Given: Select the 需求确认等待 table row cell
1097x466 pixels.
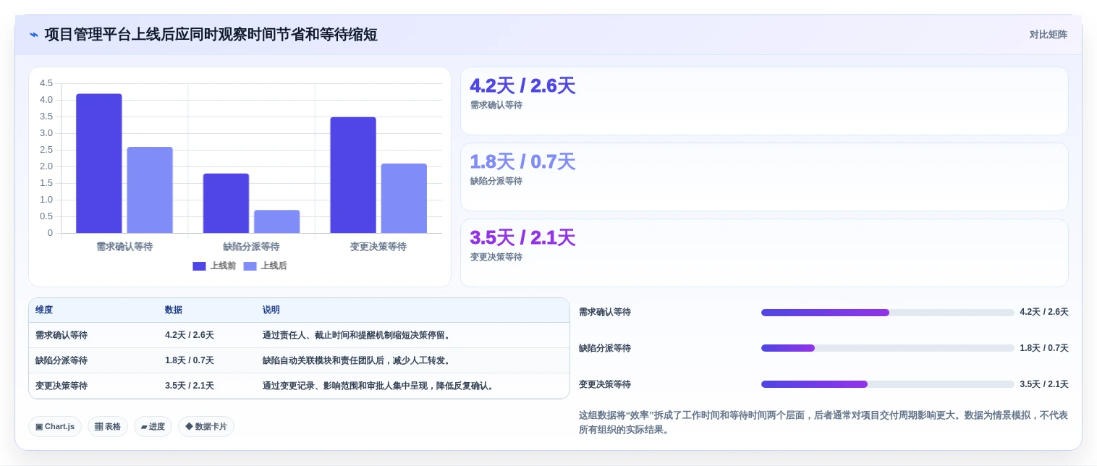Looking at the screenshot, I should (x=62, y=335).
